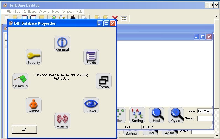Click the 'Click and Hold a button' hint text

61,77
